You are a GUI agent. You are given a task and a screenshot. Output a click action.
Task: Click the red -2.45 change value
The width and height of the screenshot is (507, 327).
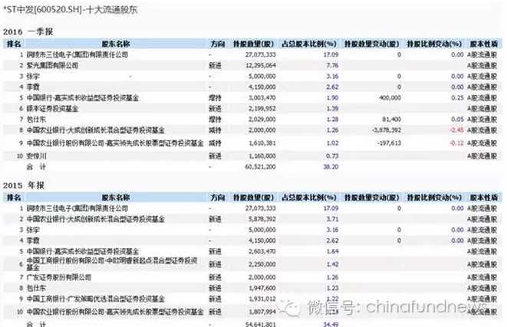point(454,131)
